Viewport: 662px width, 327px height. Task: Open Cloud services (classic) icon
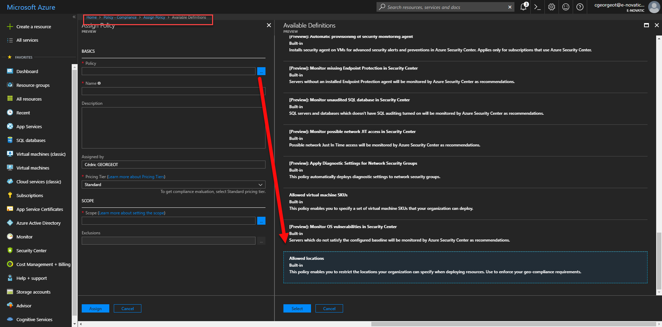click(10, 182)
